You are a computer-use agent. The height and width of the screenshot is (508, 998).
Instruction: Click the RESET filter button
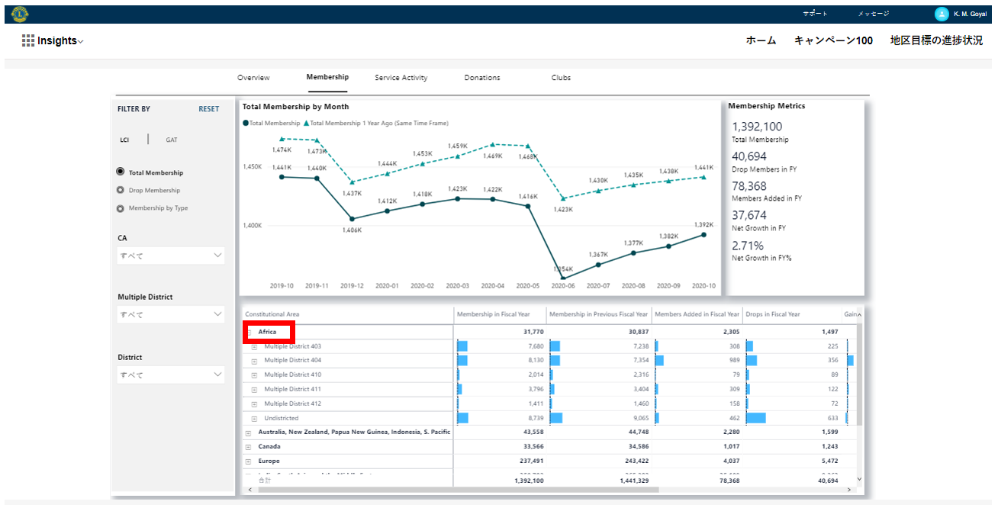(x=208, y=109)
